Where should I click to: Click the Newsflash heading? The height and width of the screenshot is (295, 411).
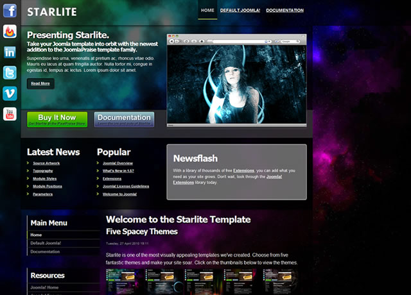point(195,158)
